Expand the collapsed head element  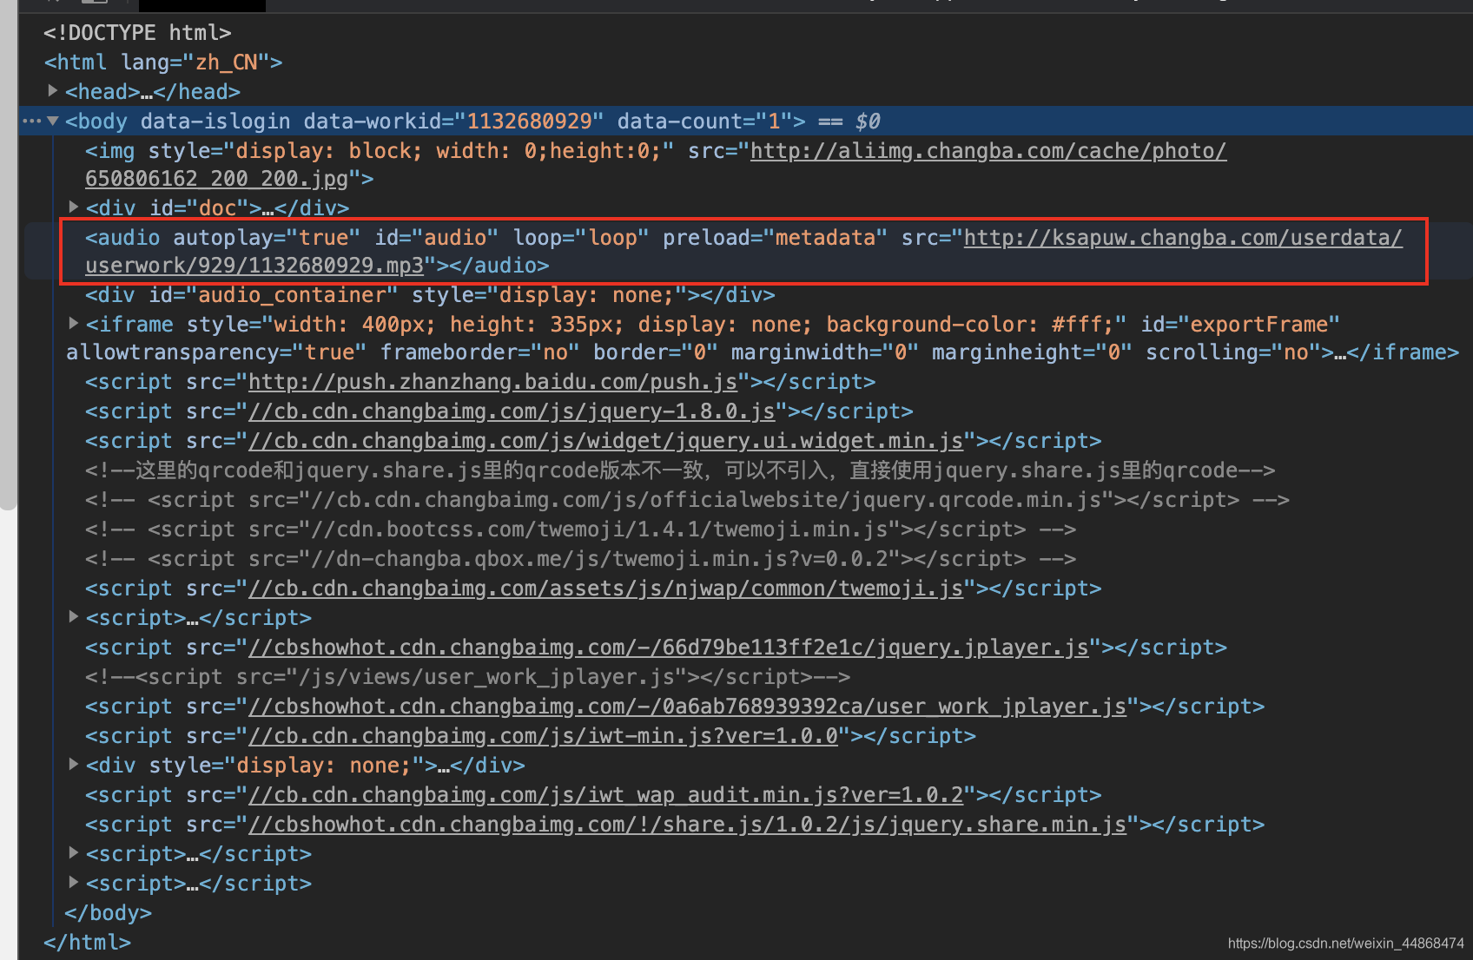point(53,90)
